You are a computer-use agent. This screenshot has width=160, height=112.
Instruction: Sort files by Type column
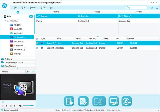pyautogui.click(x=43, y=39)
